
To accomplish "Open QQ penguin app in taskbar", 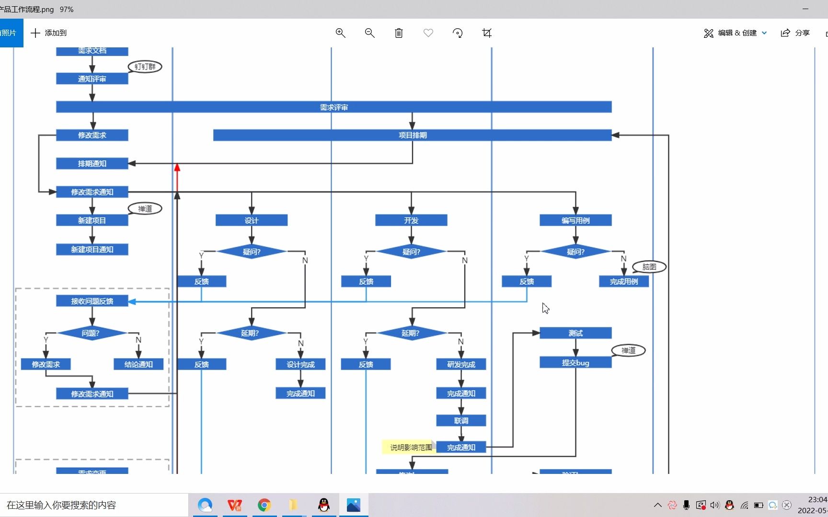I will tap(324, 505).
